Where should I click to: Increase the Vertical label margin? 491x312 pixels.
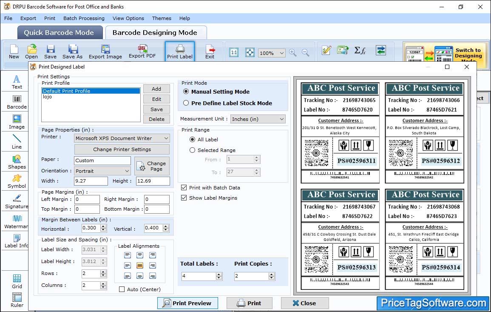(x=166, y=226)
